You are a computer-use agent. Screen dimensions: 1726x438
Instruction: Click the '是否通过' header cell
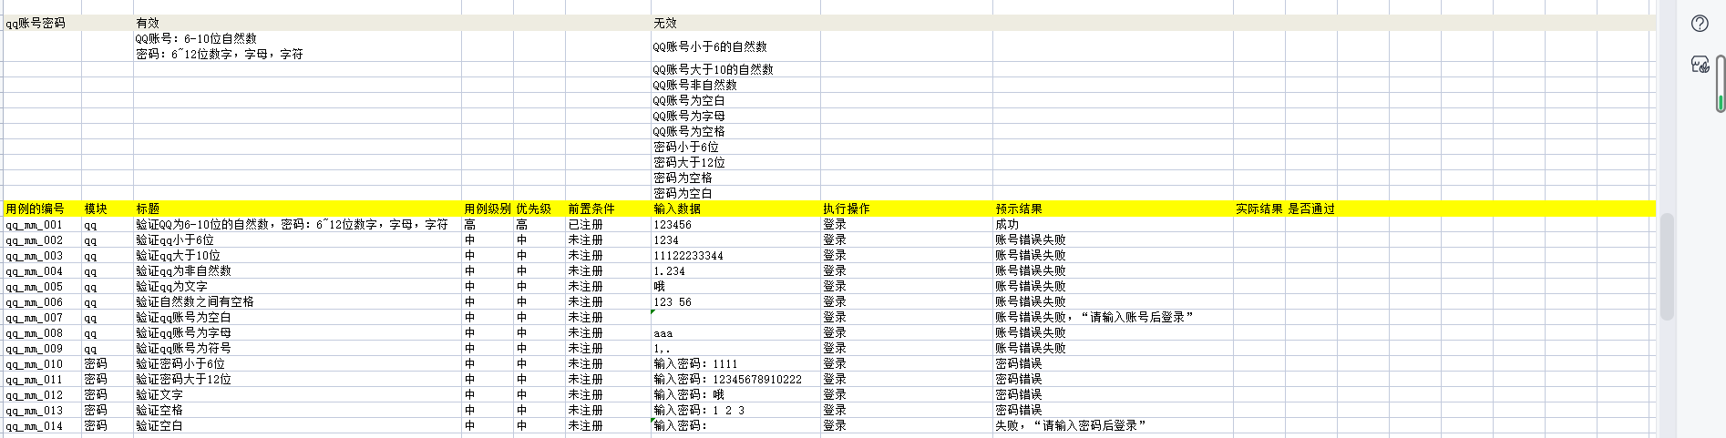(1311, 209)
